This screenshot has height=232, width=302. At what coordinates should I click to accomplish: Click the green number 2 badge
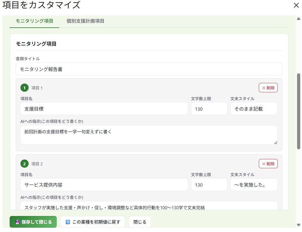coord(25,164)
